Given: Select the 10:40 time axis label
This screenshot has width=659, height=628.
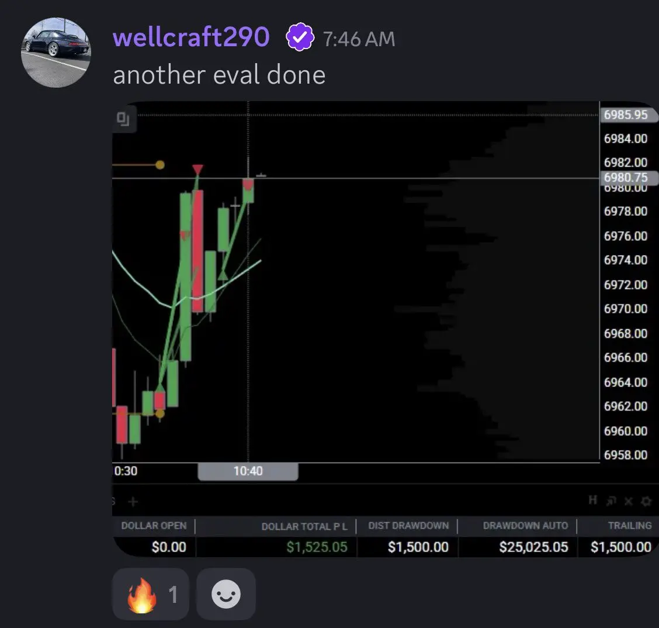Looking at the screenshot, I should pyautogui.click(x=248, y=471).
